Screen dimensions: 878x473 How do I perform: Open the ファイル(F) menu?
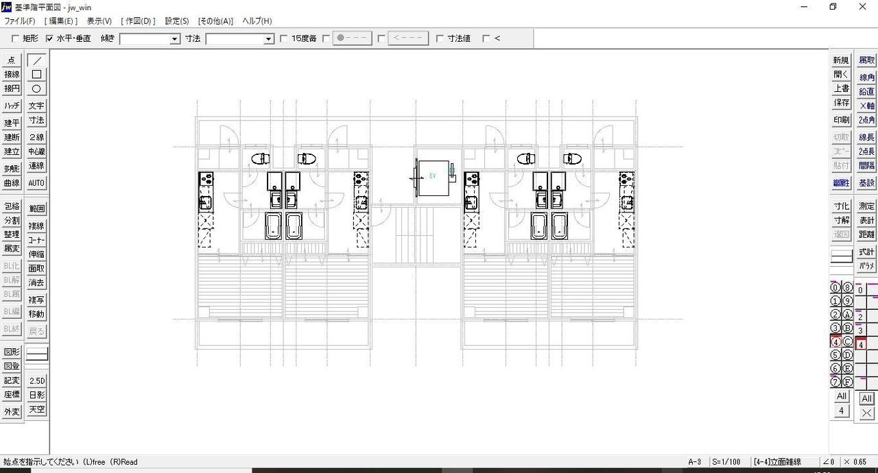pos(20,21)
